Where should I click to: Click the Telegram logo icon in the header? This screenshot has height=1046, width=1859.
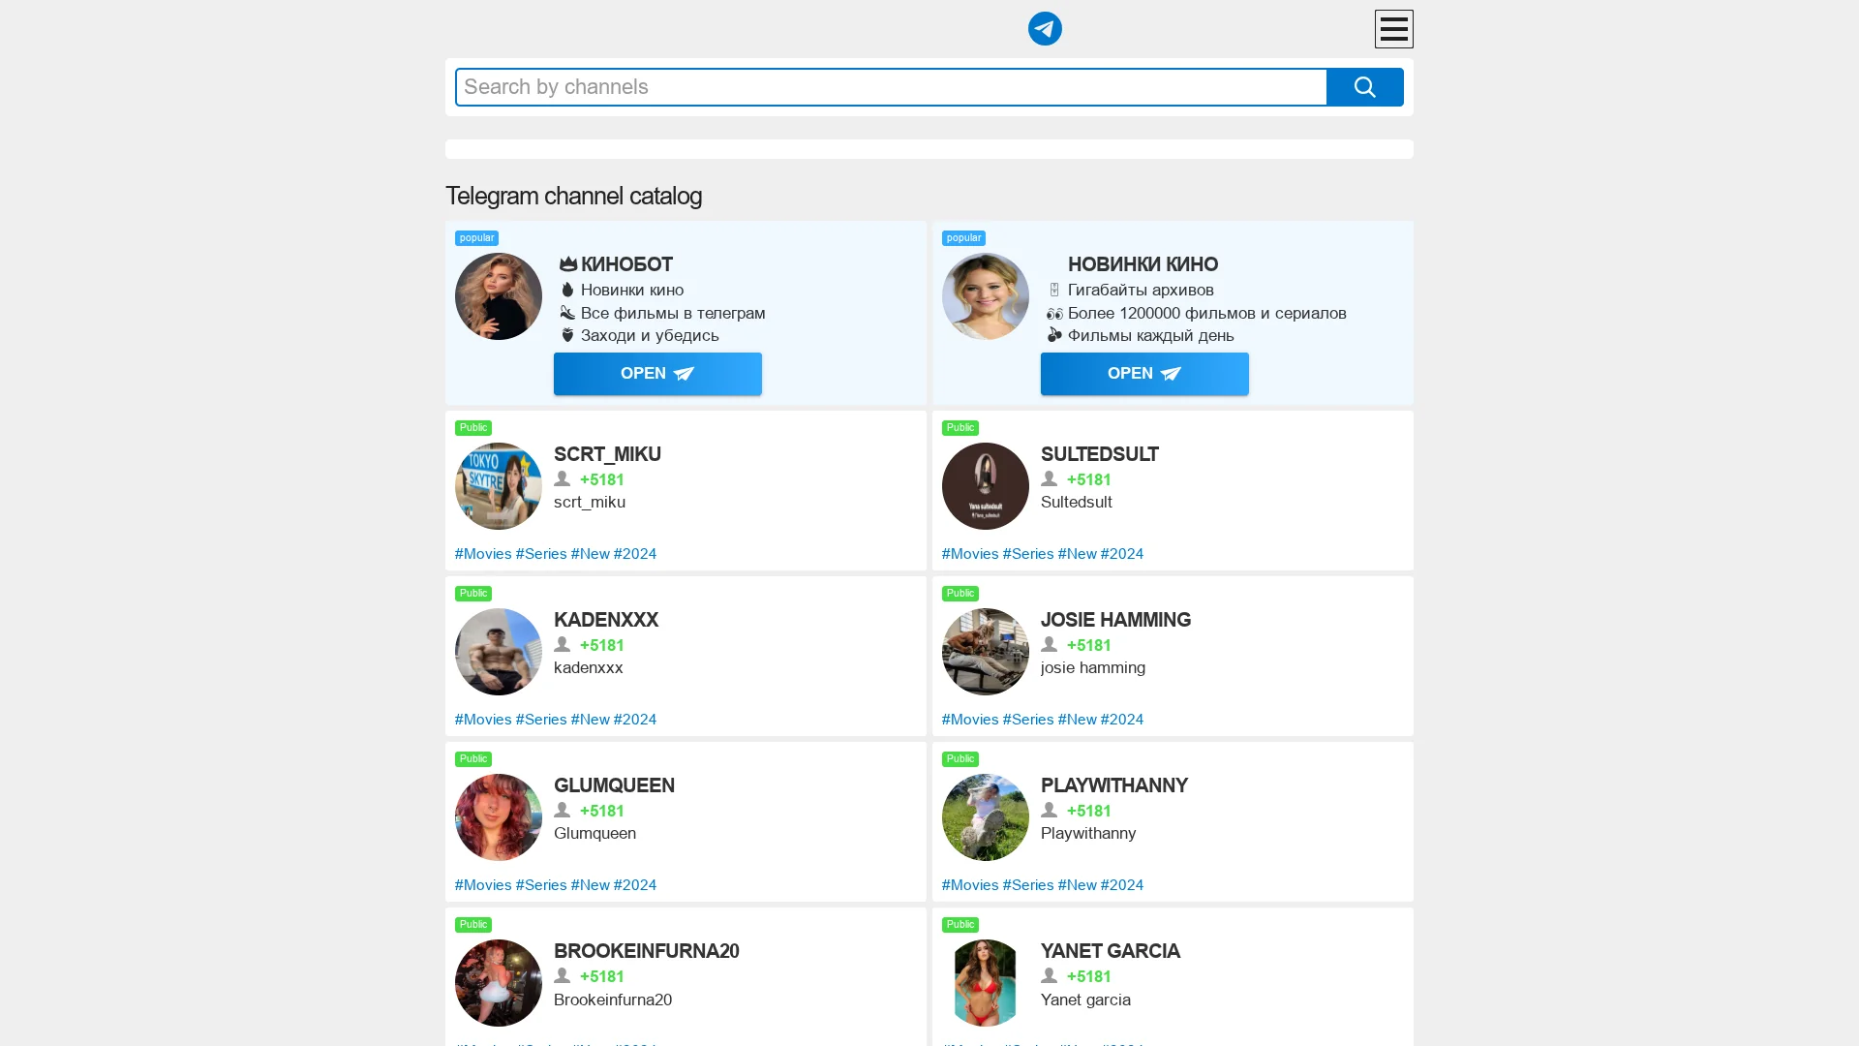coord(1045,29)
